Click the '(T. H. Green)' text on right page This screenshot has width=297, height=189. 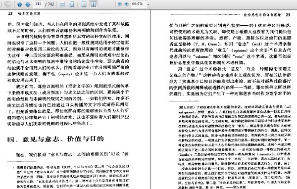207,44
